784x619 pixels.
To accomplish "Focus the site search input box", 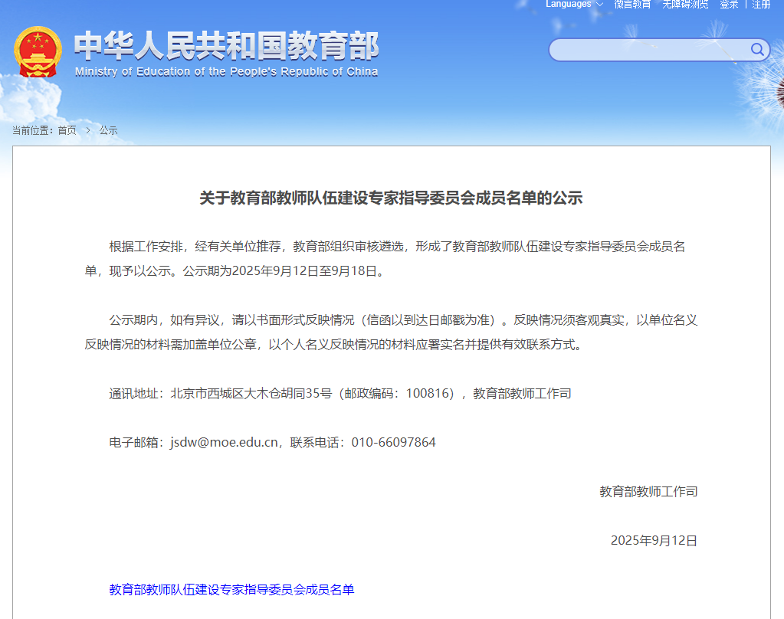I will pos(648,51).
